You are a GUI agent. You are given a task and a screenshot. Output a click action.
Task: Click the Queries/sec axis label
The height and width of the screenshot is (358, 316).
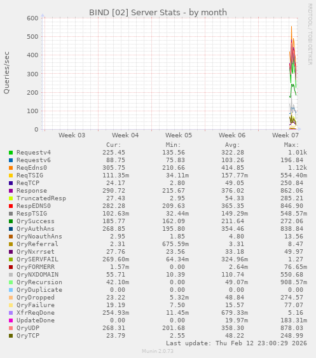6,72
